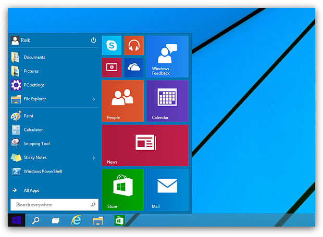
Task: Open the Mail tile
Action: [167, 190]
